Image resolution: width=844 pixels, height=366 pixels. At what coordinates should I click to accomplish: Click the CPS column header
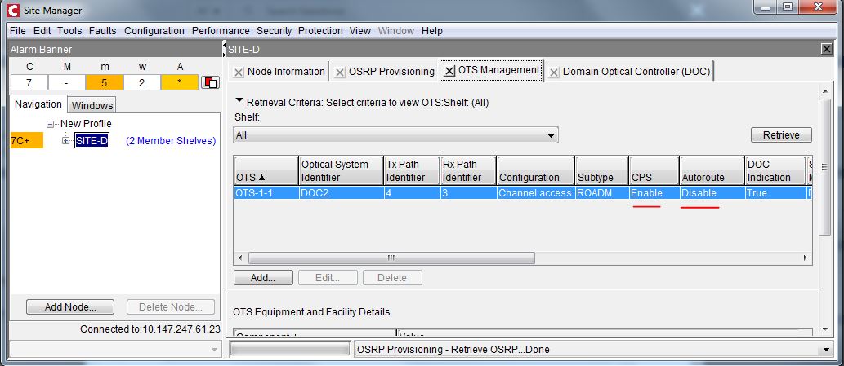654,170
